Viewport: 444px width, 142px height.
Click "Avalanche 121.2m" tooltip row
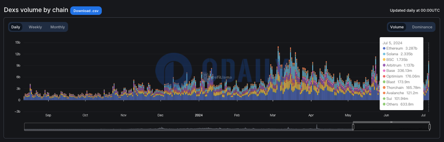click(400, 93)
